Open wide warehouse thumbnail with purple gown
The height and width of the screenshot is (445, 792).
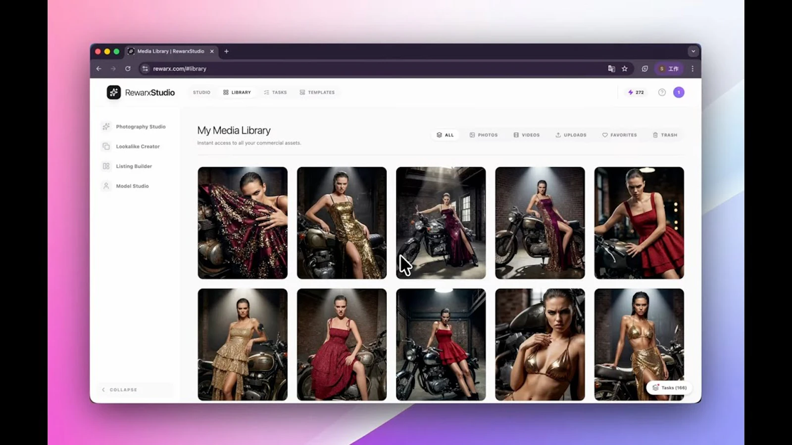click(441, 223)
